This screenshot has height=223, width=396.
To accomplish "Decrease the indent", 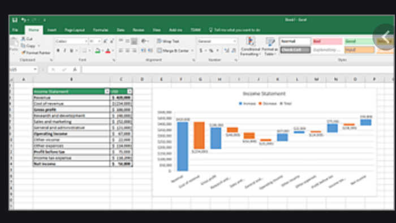I will (x=143, y=51).
